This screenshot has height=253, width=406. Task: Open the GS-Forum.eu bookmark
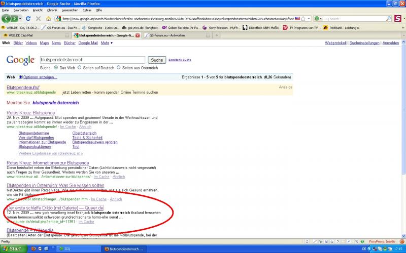coord(60,28)
